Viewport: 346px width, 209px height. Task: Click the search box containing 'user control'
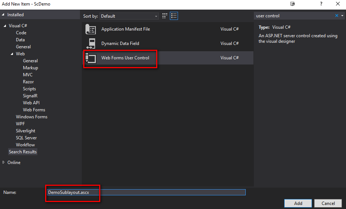(295, 16)
